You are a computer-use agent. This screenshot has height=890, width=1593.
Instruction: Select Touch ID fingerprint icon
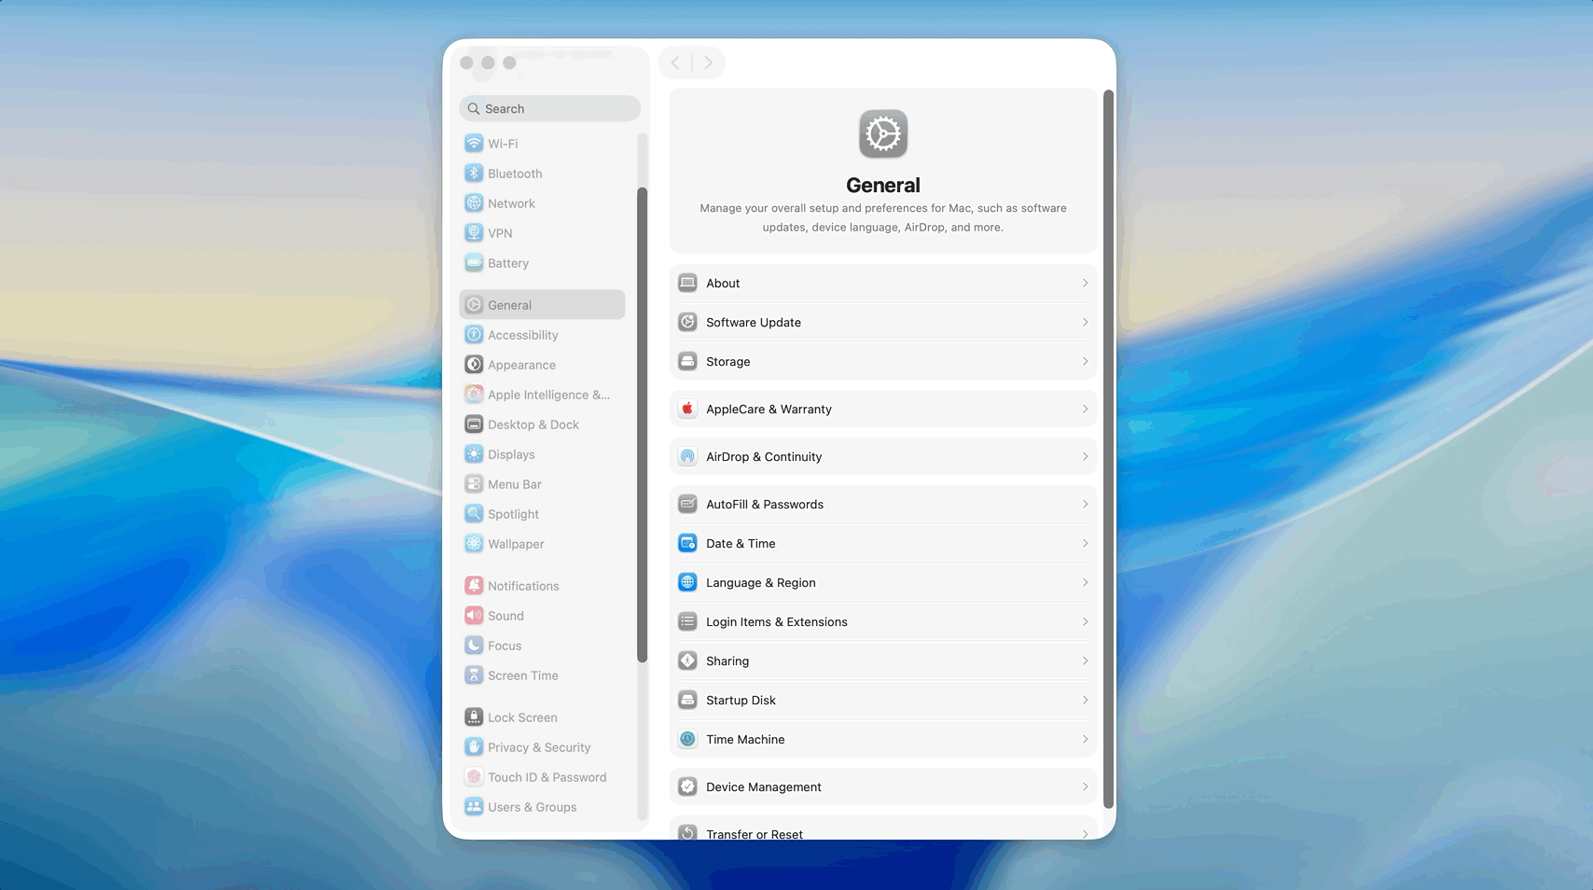tap(474, 777)
